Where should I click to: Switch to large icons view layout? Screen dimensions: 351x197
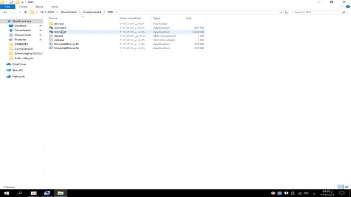pos(347,187)
